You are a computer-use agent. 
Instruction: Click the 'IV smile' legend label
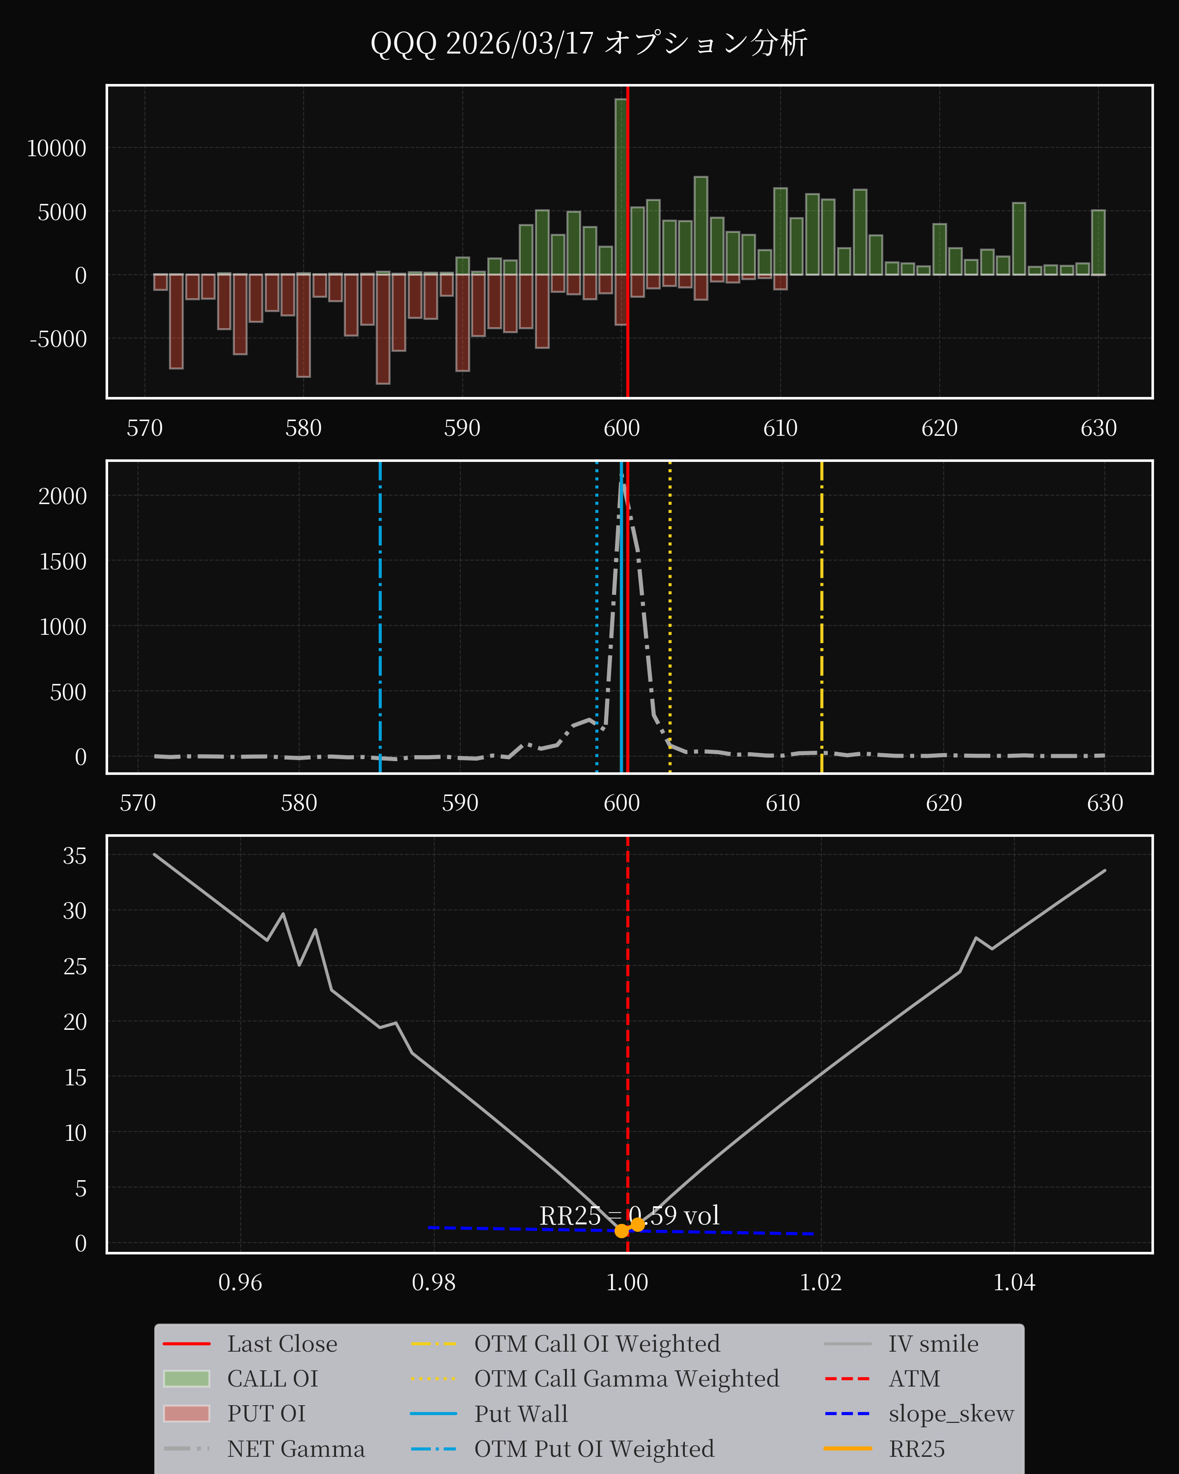[934, 1343]
